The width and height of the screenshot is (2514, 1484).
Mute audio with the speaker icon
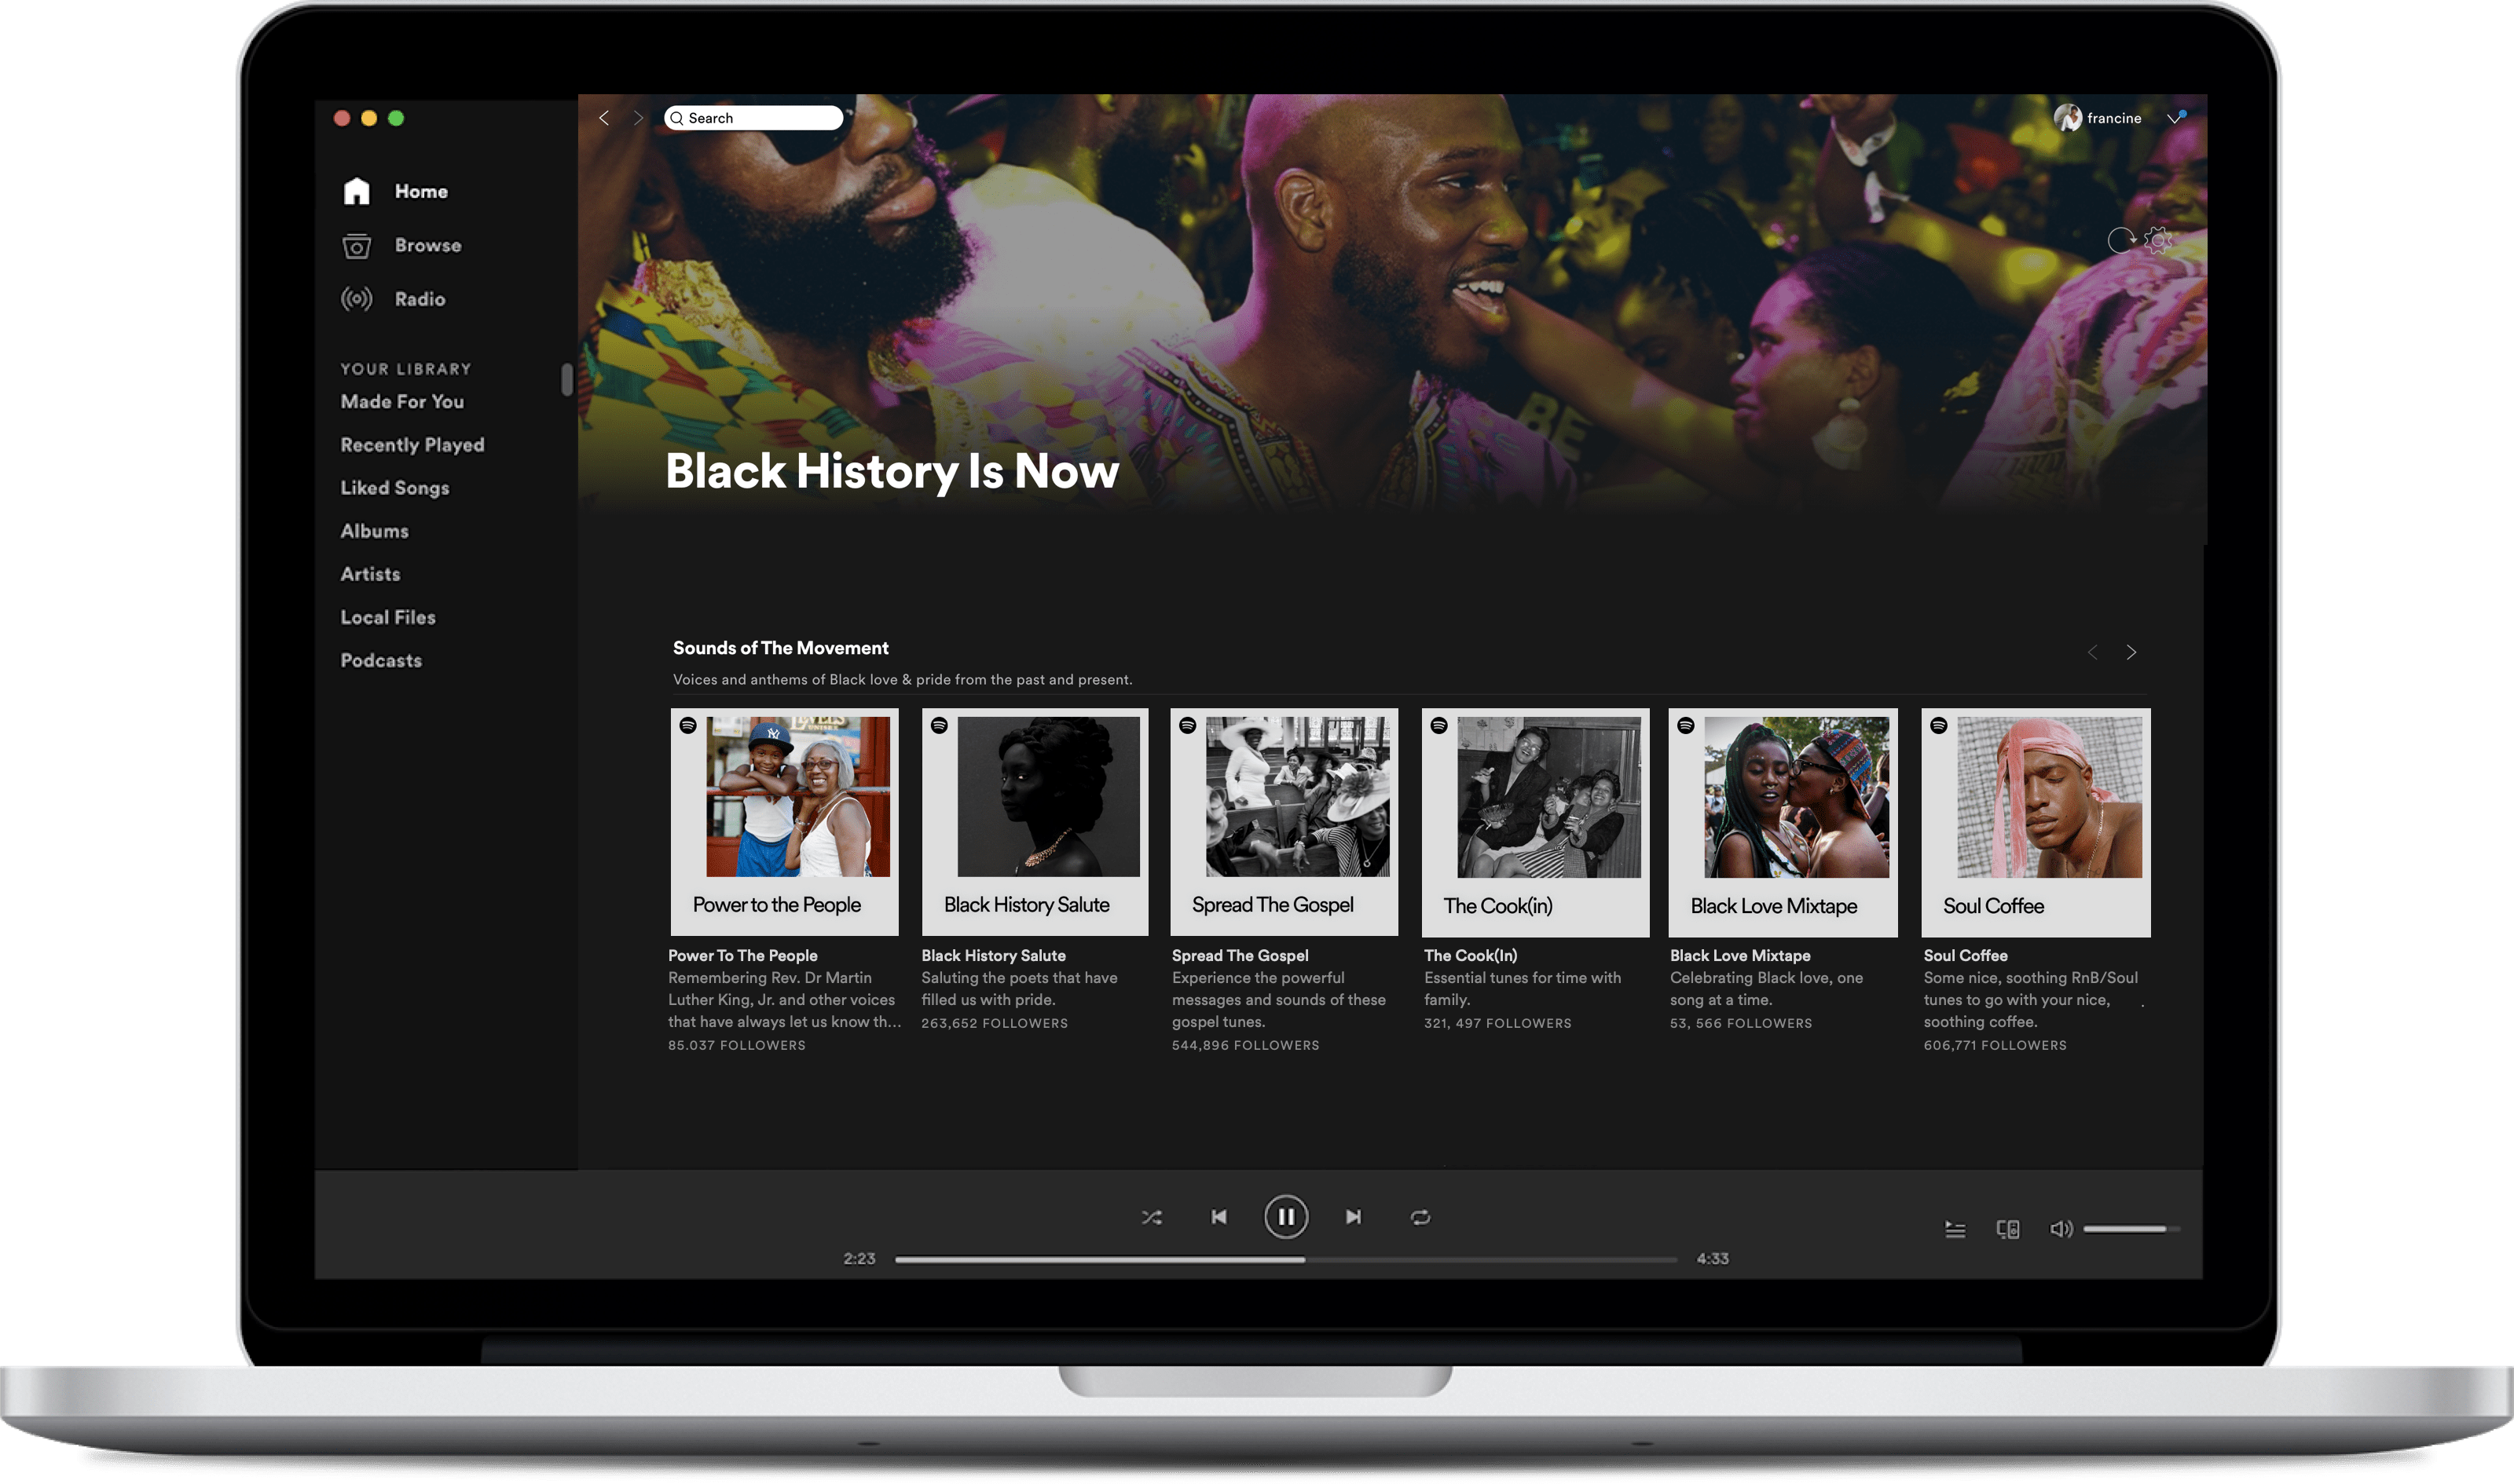2061,1229
